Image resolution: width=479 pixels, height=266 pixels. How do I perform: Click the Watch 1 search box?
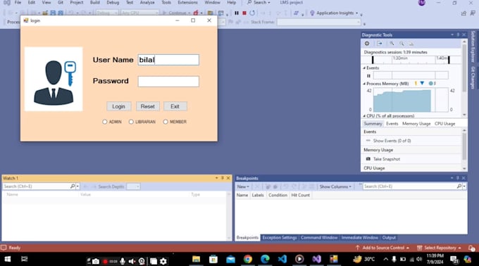click(x=36, y=186)
